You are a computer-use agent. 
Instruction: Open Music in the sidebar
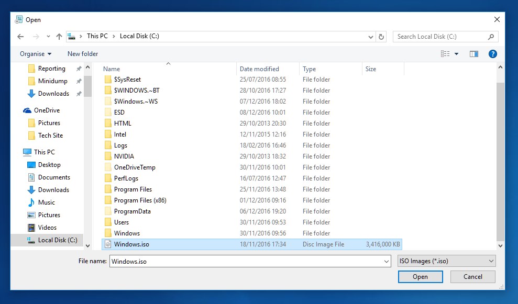tap(46, 202)
